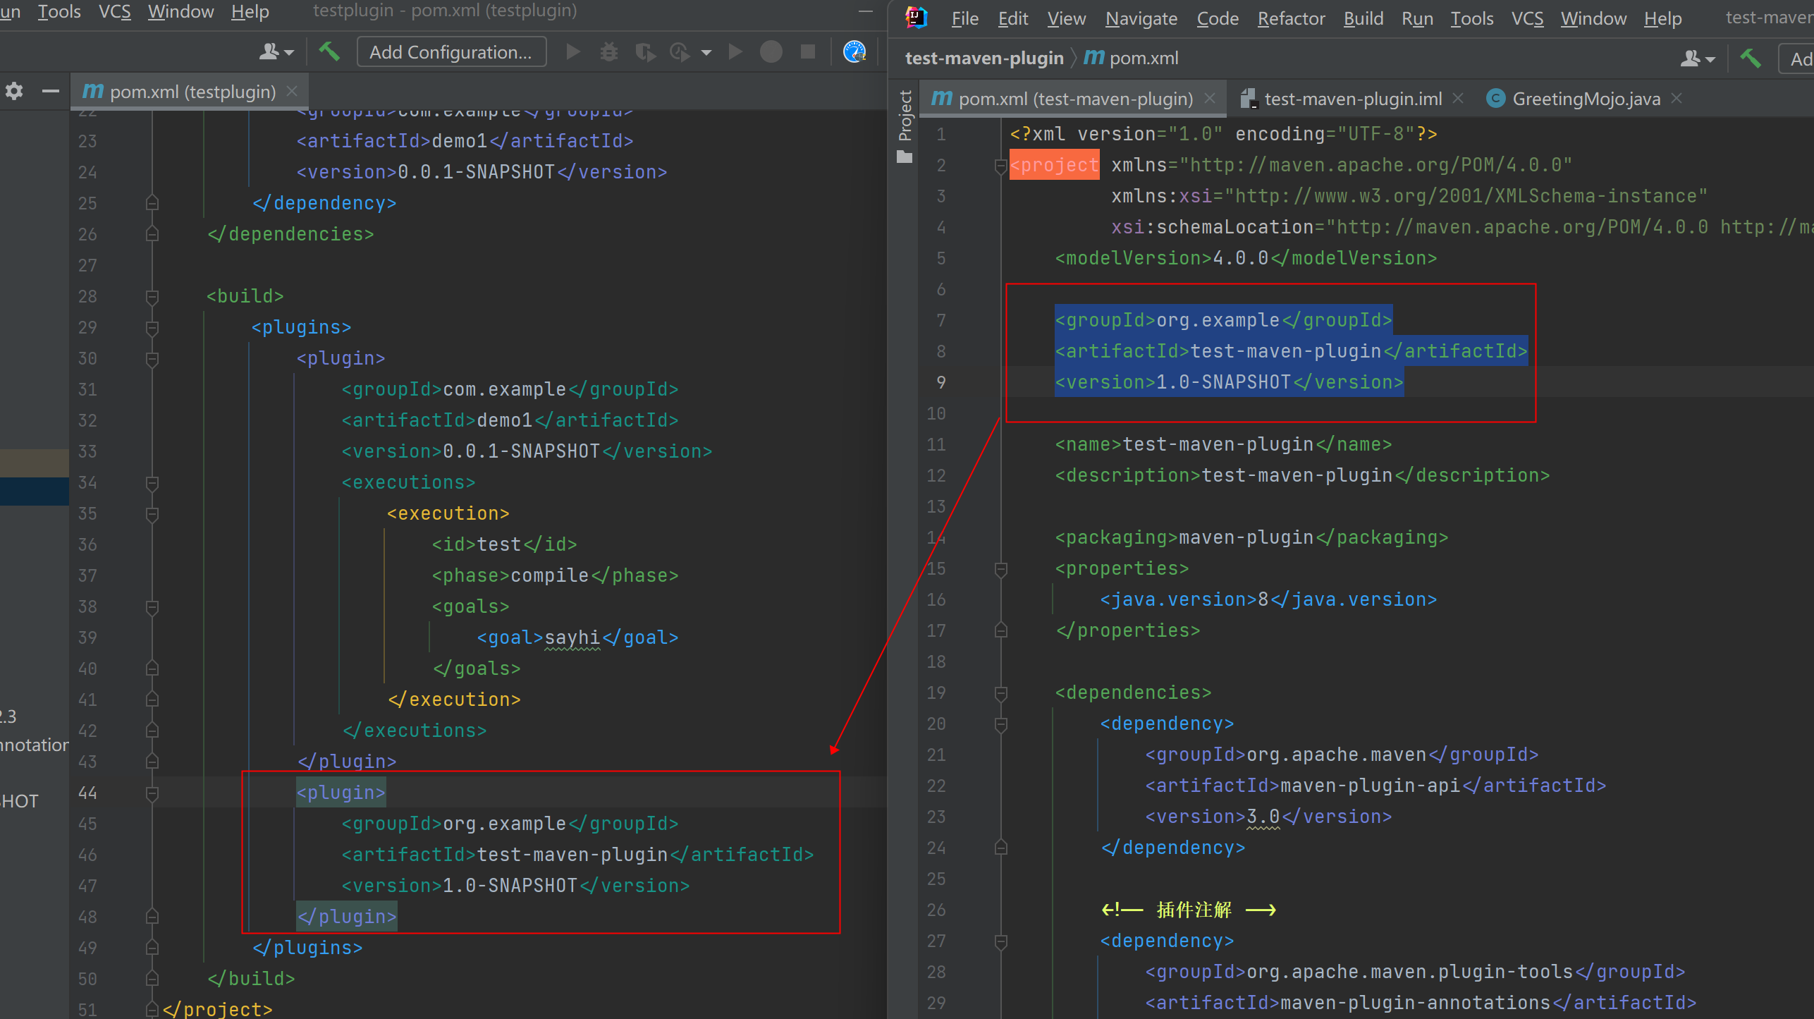This screenshot has width=1814, height=1019.
Task: Click line number 44 in left editor gutter
Action: click(87, 793)
